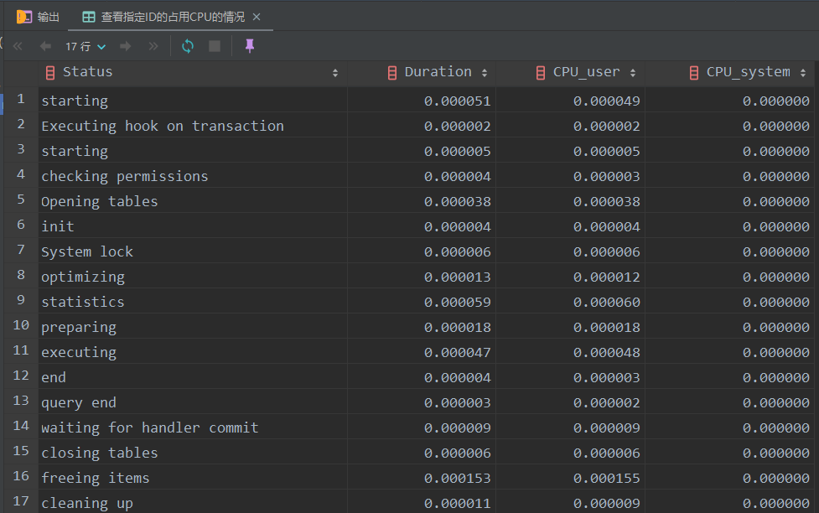Image resolution: width=819 pixels, height=513 pixels.
Task: Select CPU_user value 0.000060
Action: 570,302
